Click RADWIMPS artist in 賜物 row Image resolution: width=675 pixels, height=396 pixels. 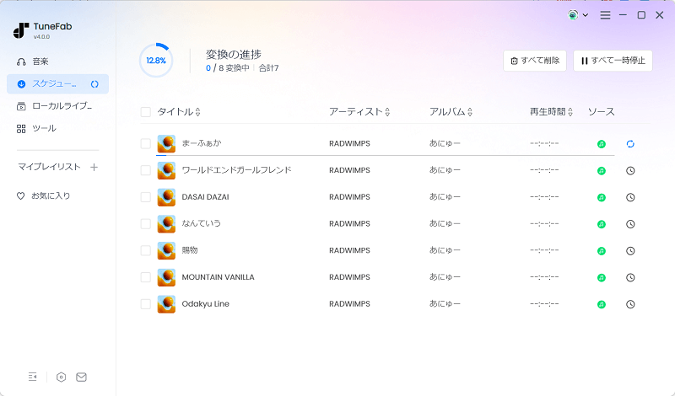(x=349, y=250)
